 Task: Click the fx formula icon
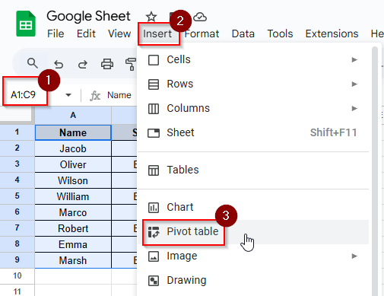click(95, 96)
